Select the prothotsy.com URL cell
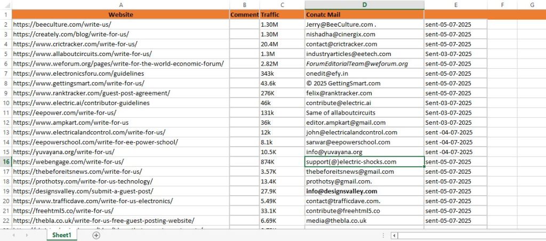Image resolution: width=546 pixels, height=241 pixels. click(121, 181)
